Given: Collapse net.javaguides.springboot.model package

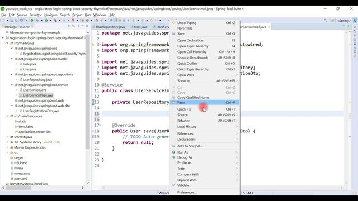Looking at the screenshot, I should 12,59.
